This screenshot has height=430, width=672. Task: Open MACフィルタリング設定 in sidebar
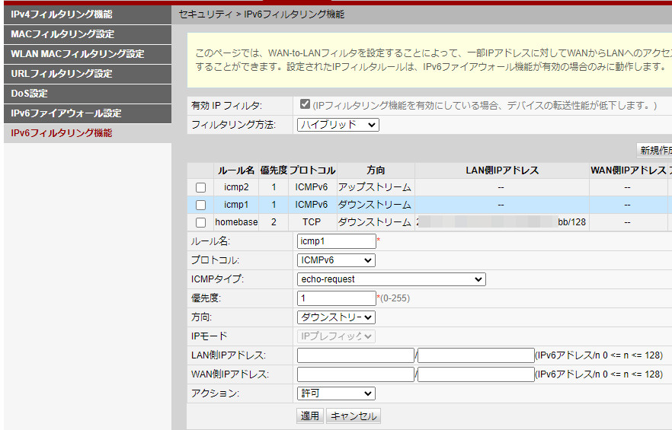coord(88,34)
